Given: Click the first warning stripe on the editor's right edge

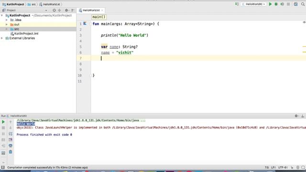Looking at the screenshot, I should pyautogui.click(x=304, y=47).
